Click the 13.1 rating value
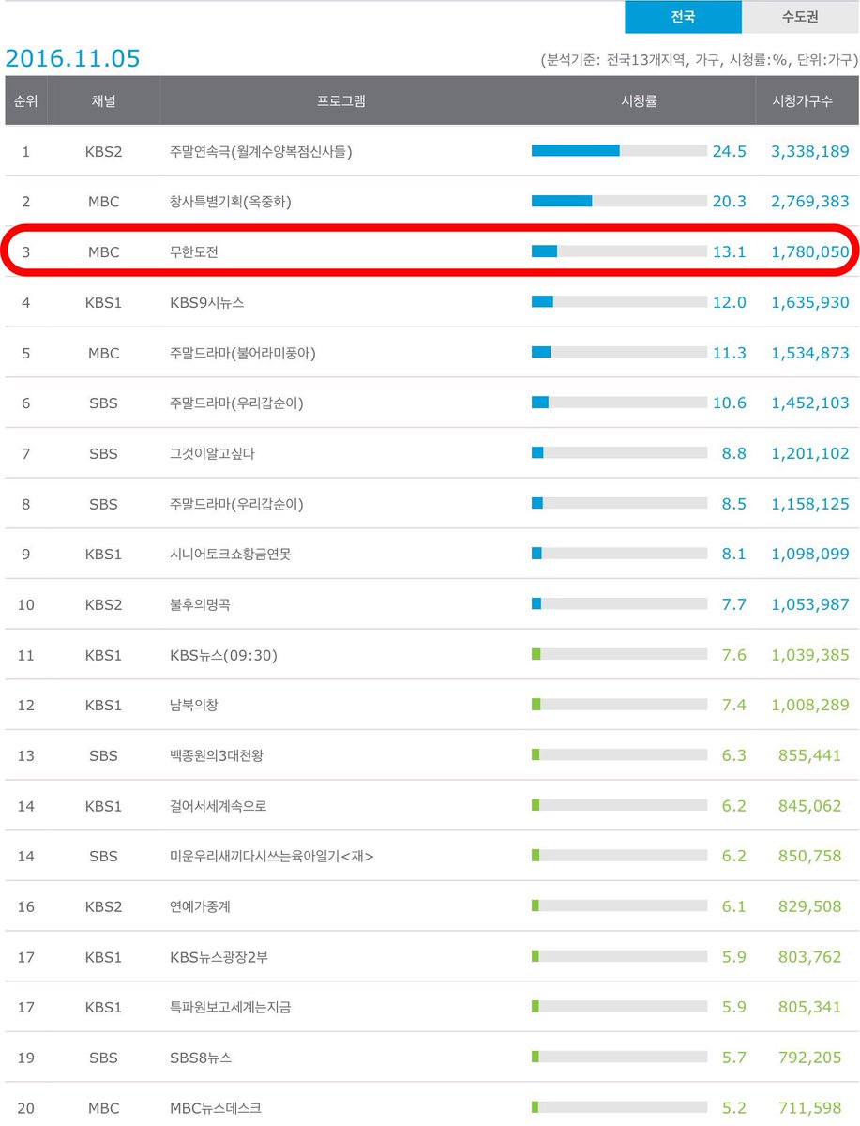The image size is (860, 1126). coord(730,251)
